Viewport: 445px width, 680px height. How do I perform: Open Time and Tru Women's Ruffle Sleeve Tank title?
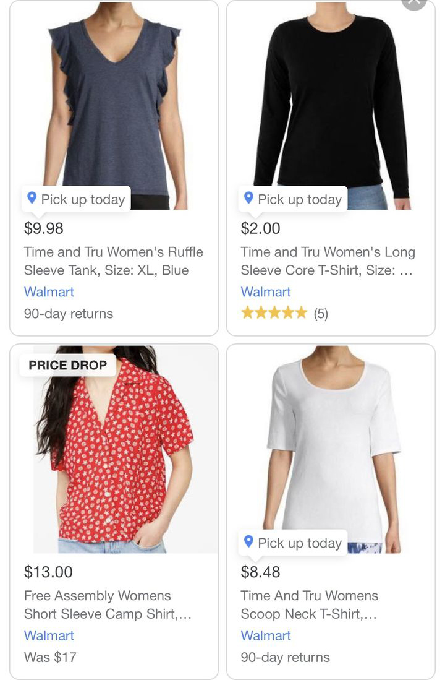pyautogui.click(x=113, y=261)
